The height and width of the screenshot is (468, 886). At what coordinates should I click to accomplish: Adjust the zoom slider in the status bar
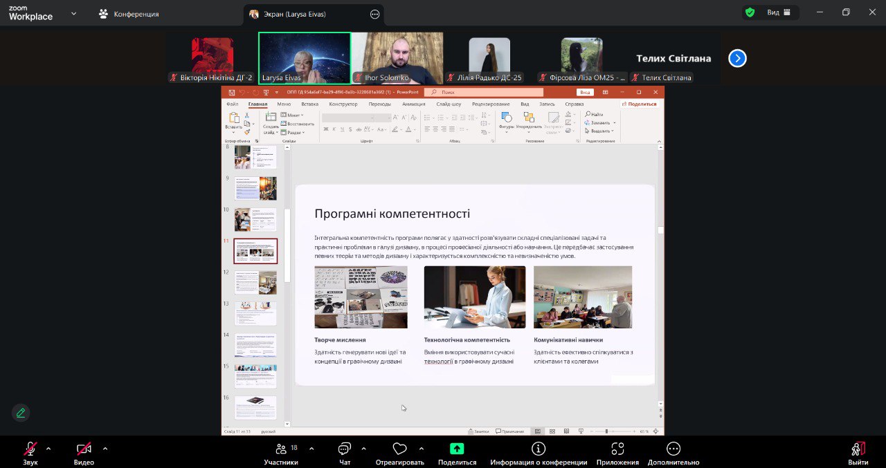607,430
